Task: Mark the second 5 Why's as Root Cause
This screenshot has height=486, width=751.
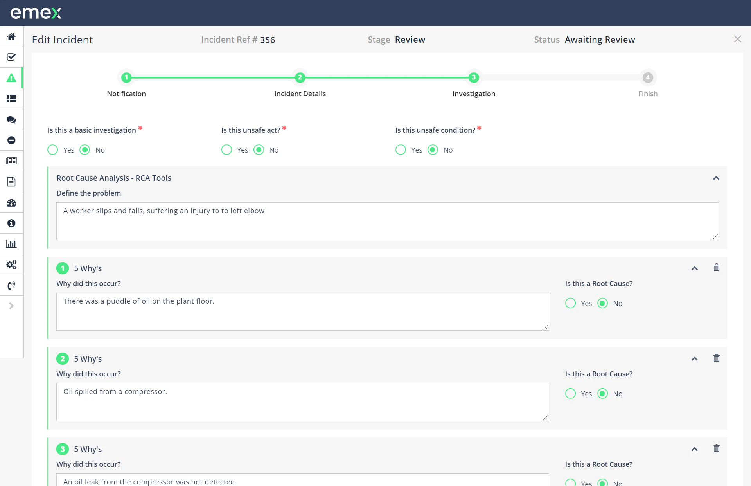Action: 570,394
